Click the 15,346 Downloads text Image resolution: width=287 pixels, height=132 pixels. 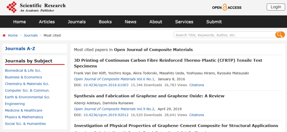click(x=146, y=85)
